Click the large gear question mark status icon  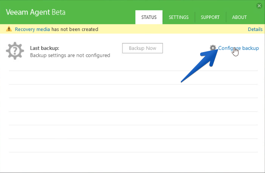15,51
